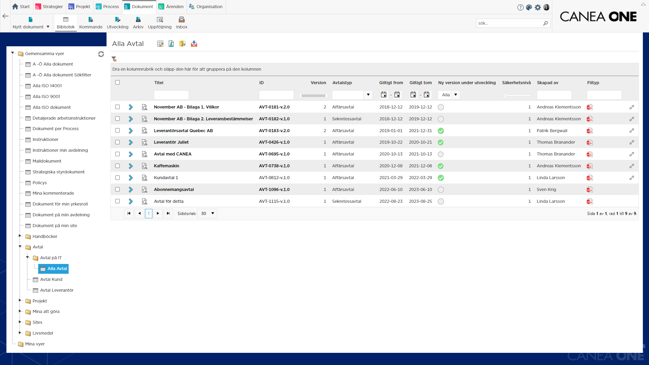Image resolution: width=649 pixels, height=365 pixels.
Task: Switch to the Ärenden tab
Action: pos(171,7)
